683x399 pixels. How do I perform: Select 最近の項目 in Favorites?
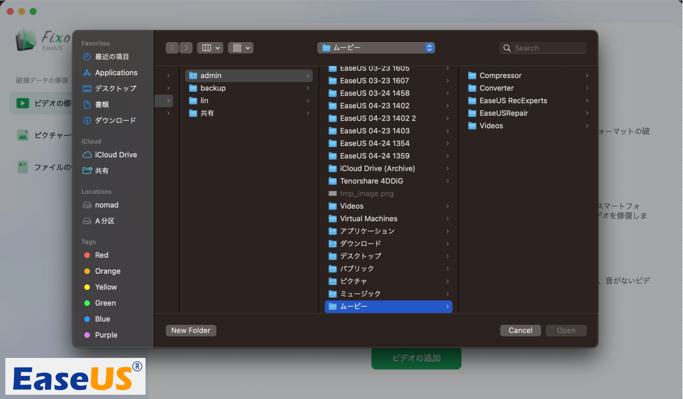pos(106,57)
